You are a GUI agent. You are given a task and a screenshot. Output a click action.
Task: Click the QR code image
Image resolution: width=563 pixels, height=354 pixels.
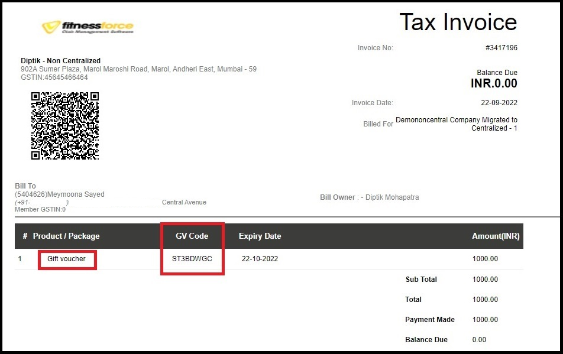tap(65, 125)
